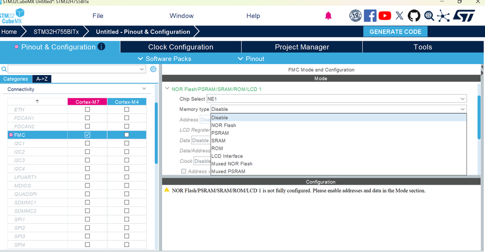Open the notifications bell icon
This screenshot has height=252, width=485.
click(x=328, y=16)
